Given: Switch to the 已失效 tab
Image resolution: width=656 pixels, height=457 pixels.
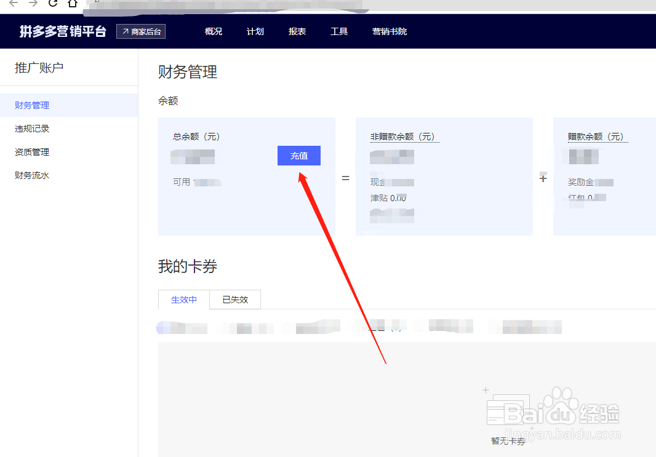Looking at the screenshot, I should pyautogui.click(x=235, y=300).
